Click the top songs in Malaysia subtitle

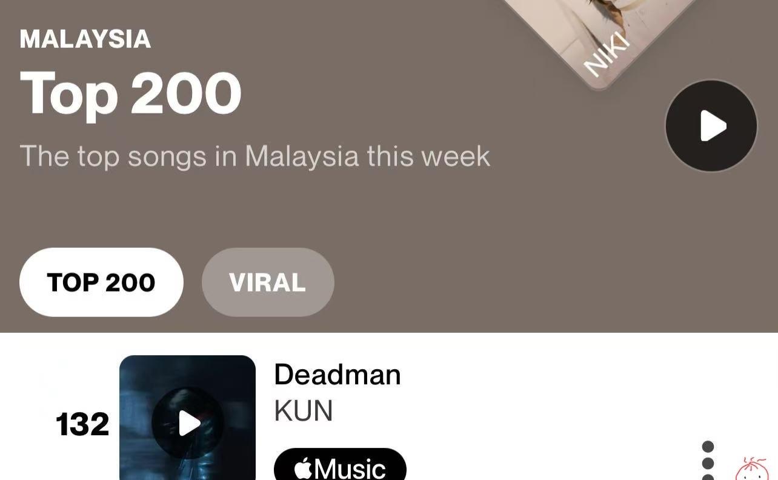click(x=254, y=156)
